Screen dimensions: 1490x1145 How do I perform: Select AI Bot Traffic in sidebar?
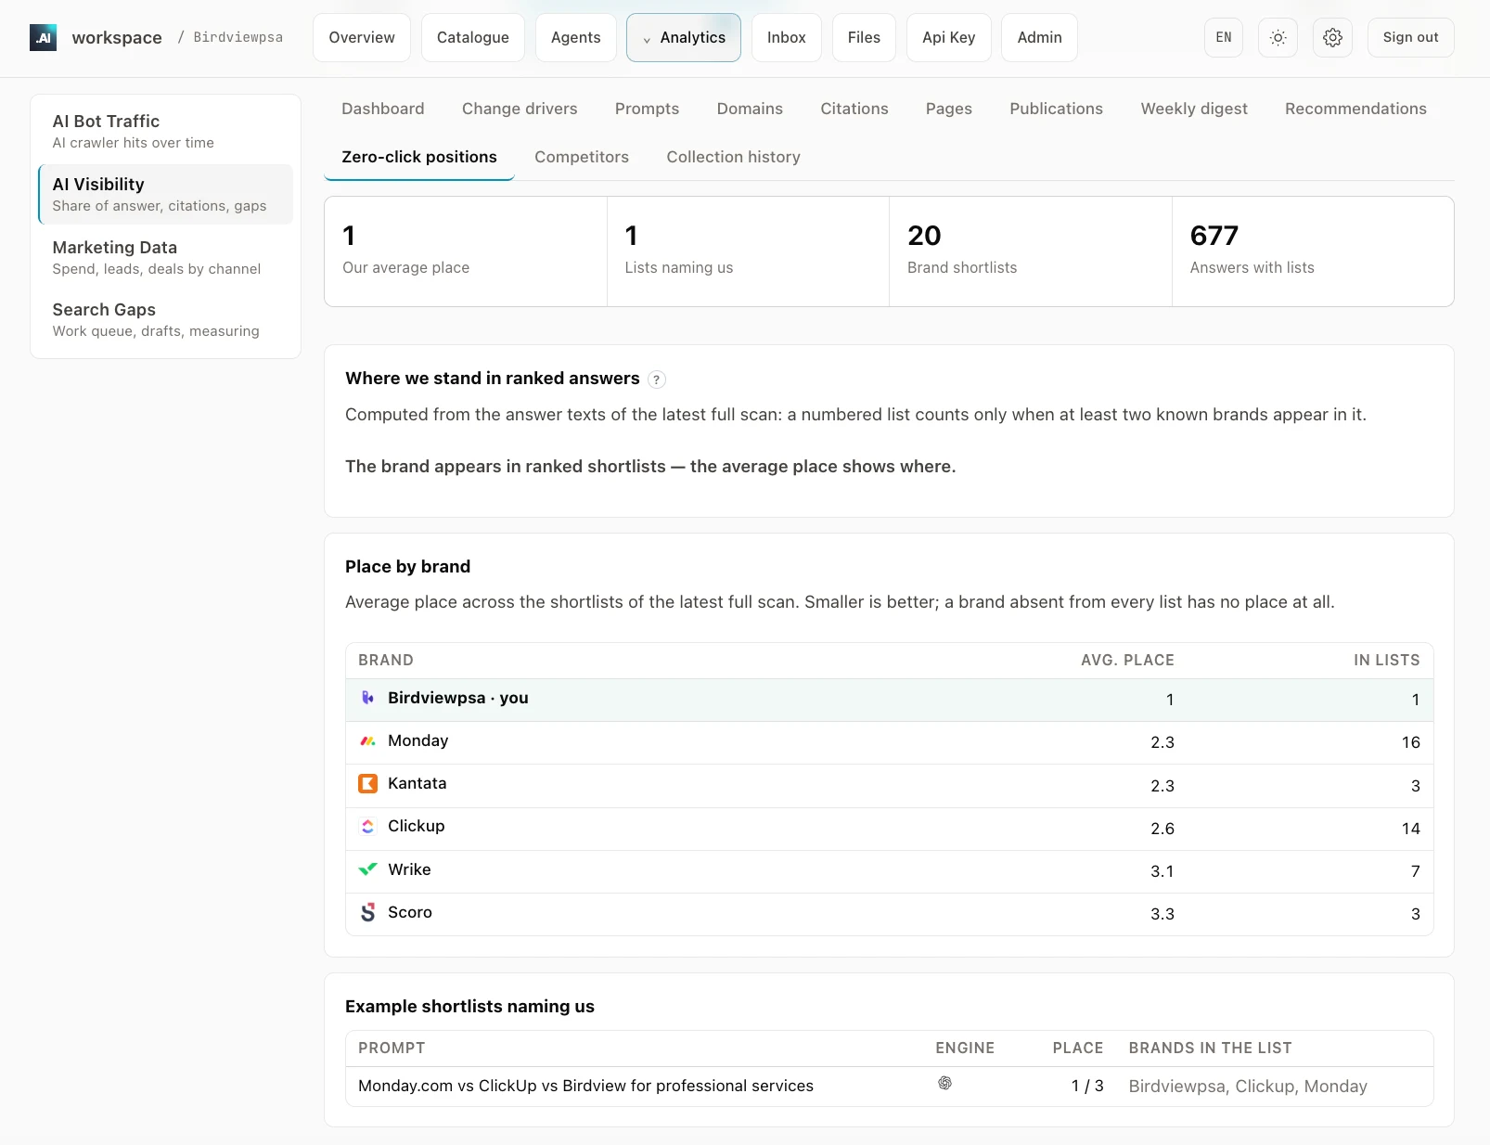pos(165,131)
